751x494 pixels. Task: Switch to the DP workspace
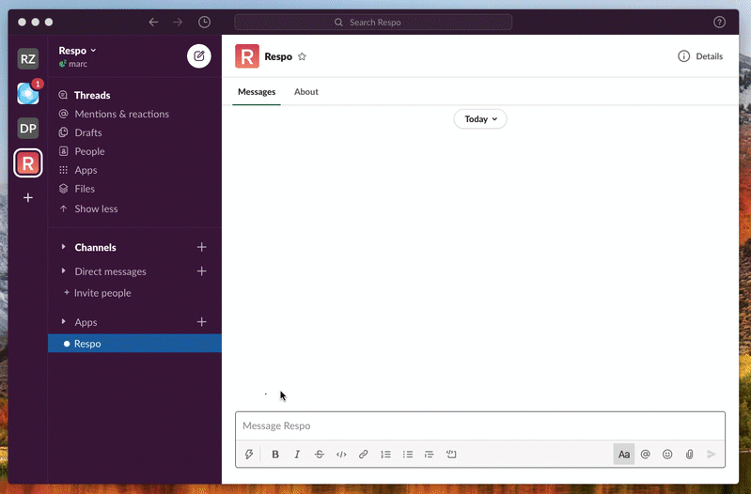(28, 129)
